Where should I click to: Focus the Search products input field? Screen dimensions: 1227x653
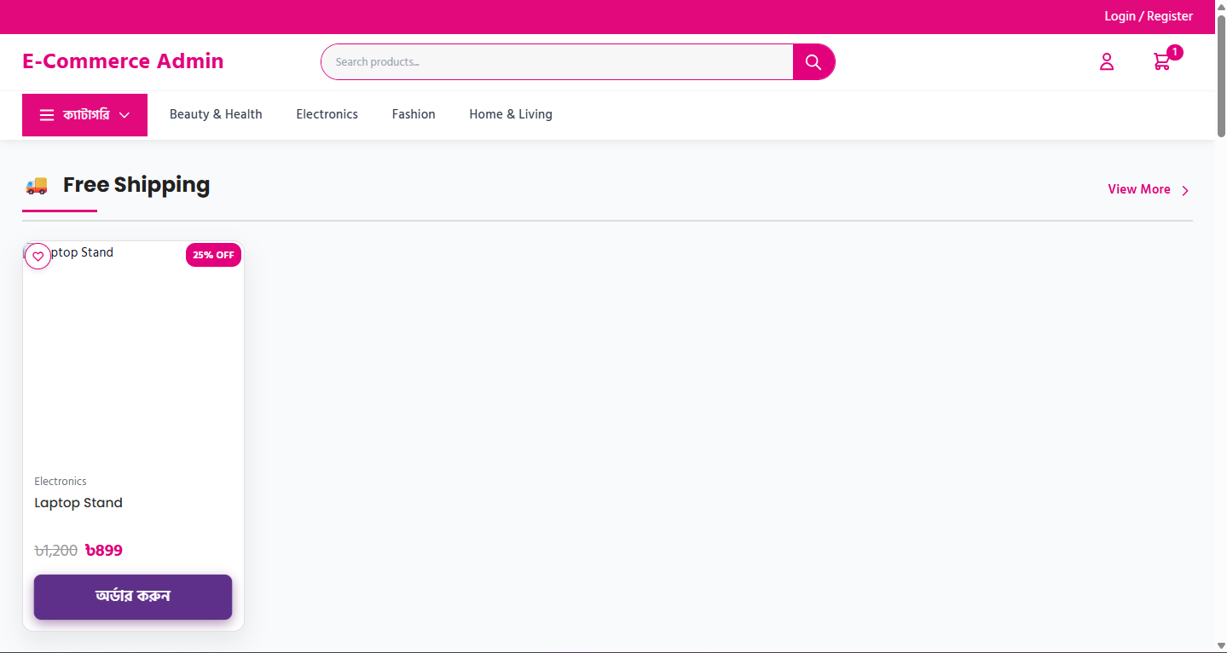(x=559, y=62)
